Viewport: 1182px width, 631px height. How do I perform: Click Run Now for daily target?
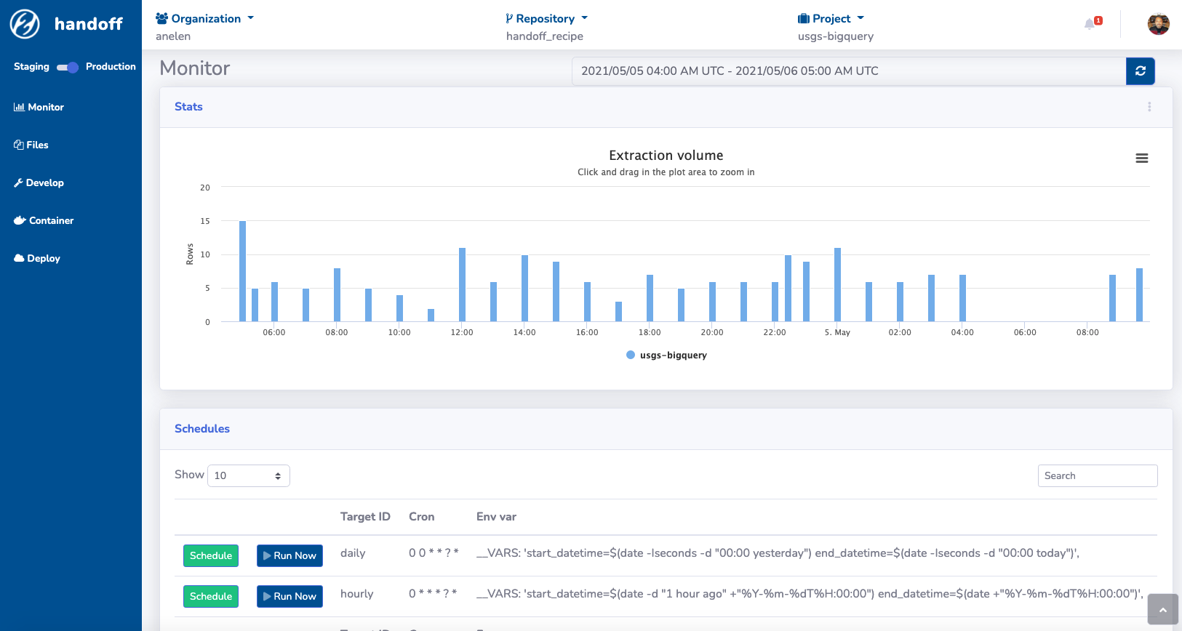pyautogui.click(x=289, y=555)
